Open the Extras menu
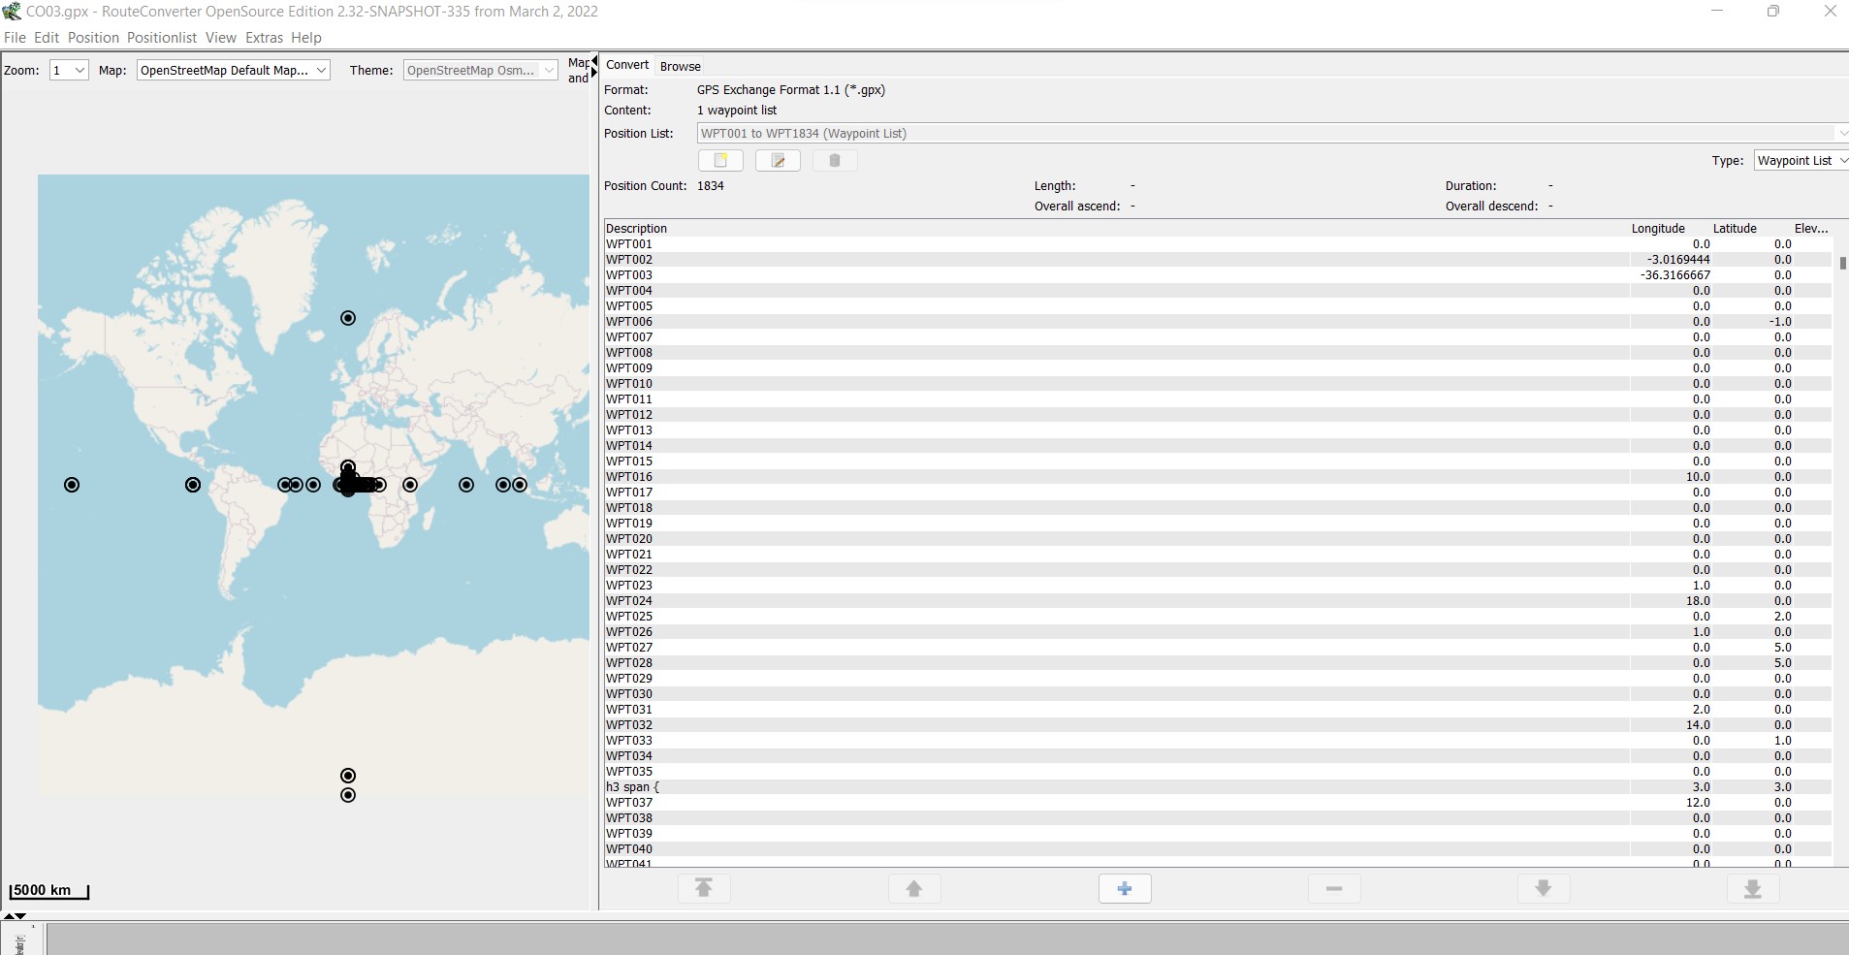 (x=264, y=38)
